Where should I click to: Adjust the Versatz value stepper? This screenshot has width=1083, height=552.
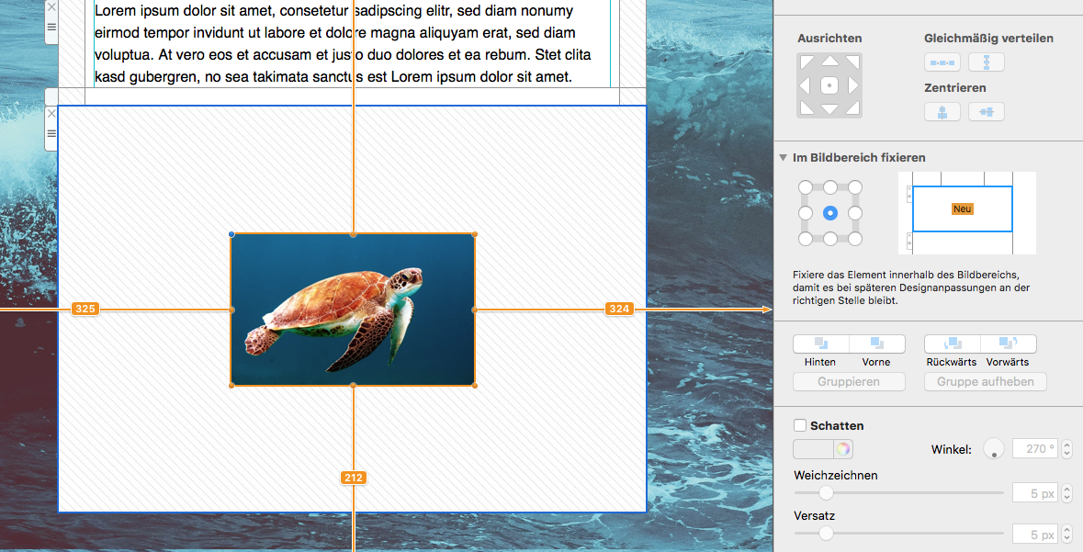tap(1066, 534)
